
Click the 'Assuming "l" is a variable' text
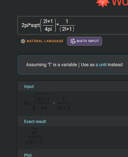pyautogui.click(x=52, y=65)
